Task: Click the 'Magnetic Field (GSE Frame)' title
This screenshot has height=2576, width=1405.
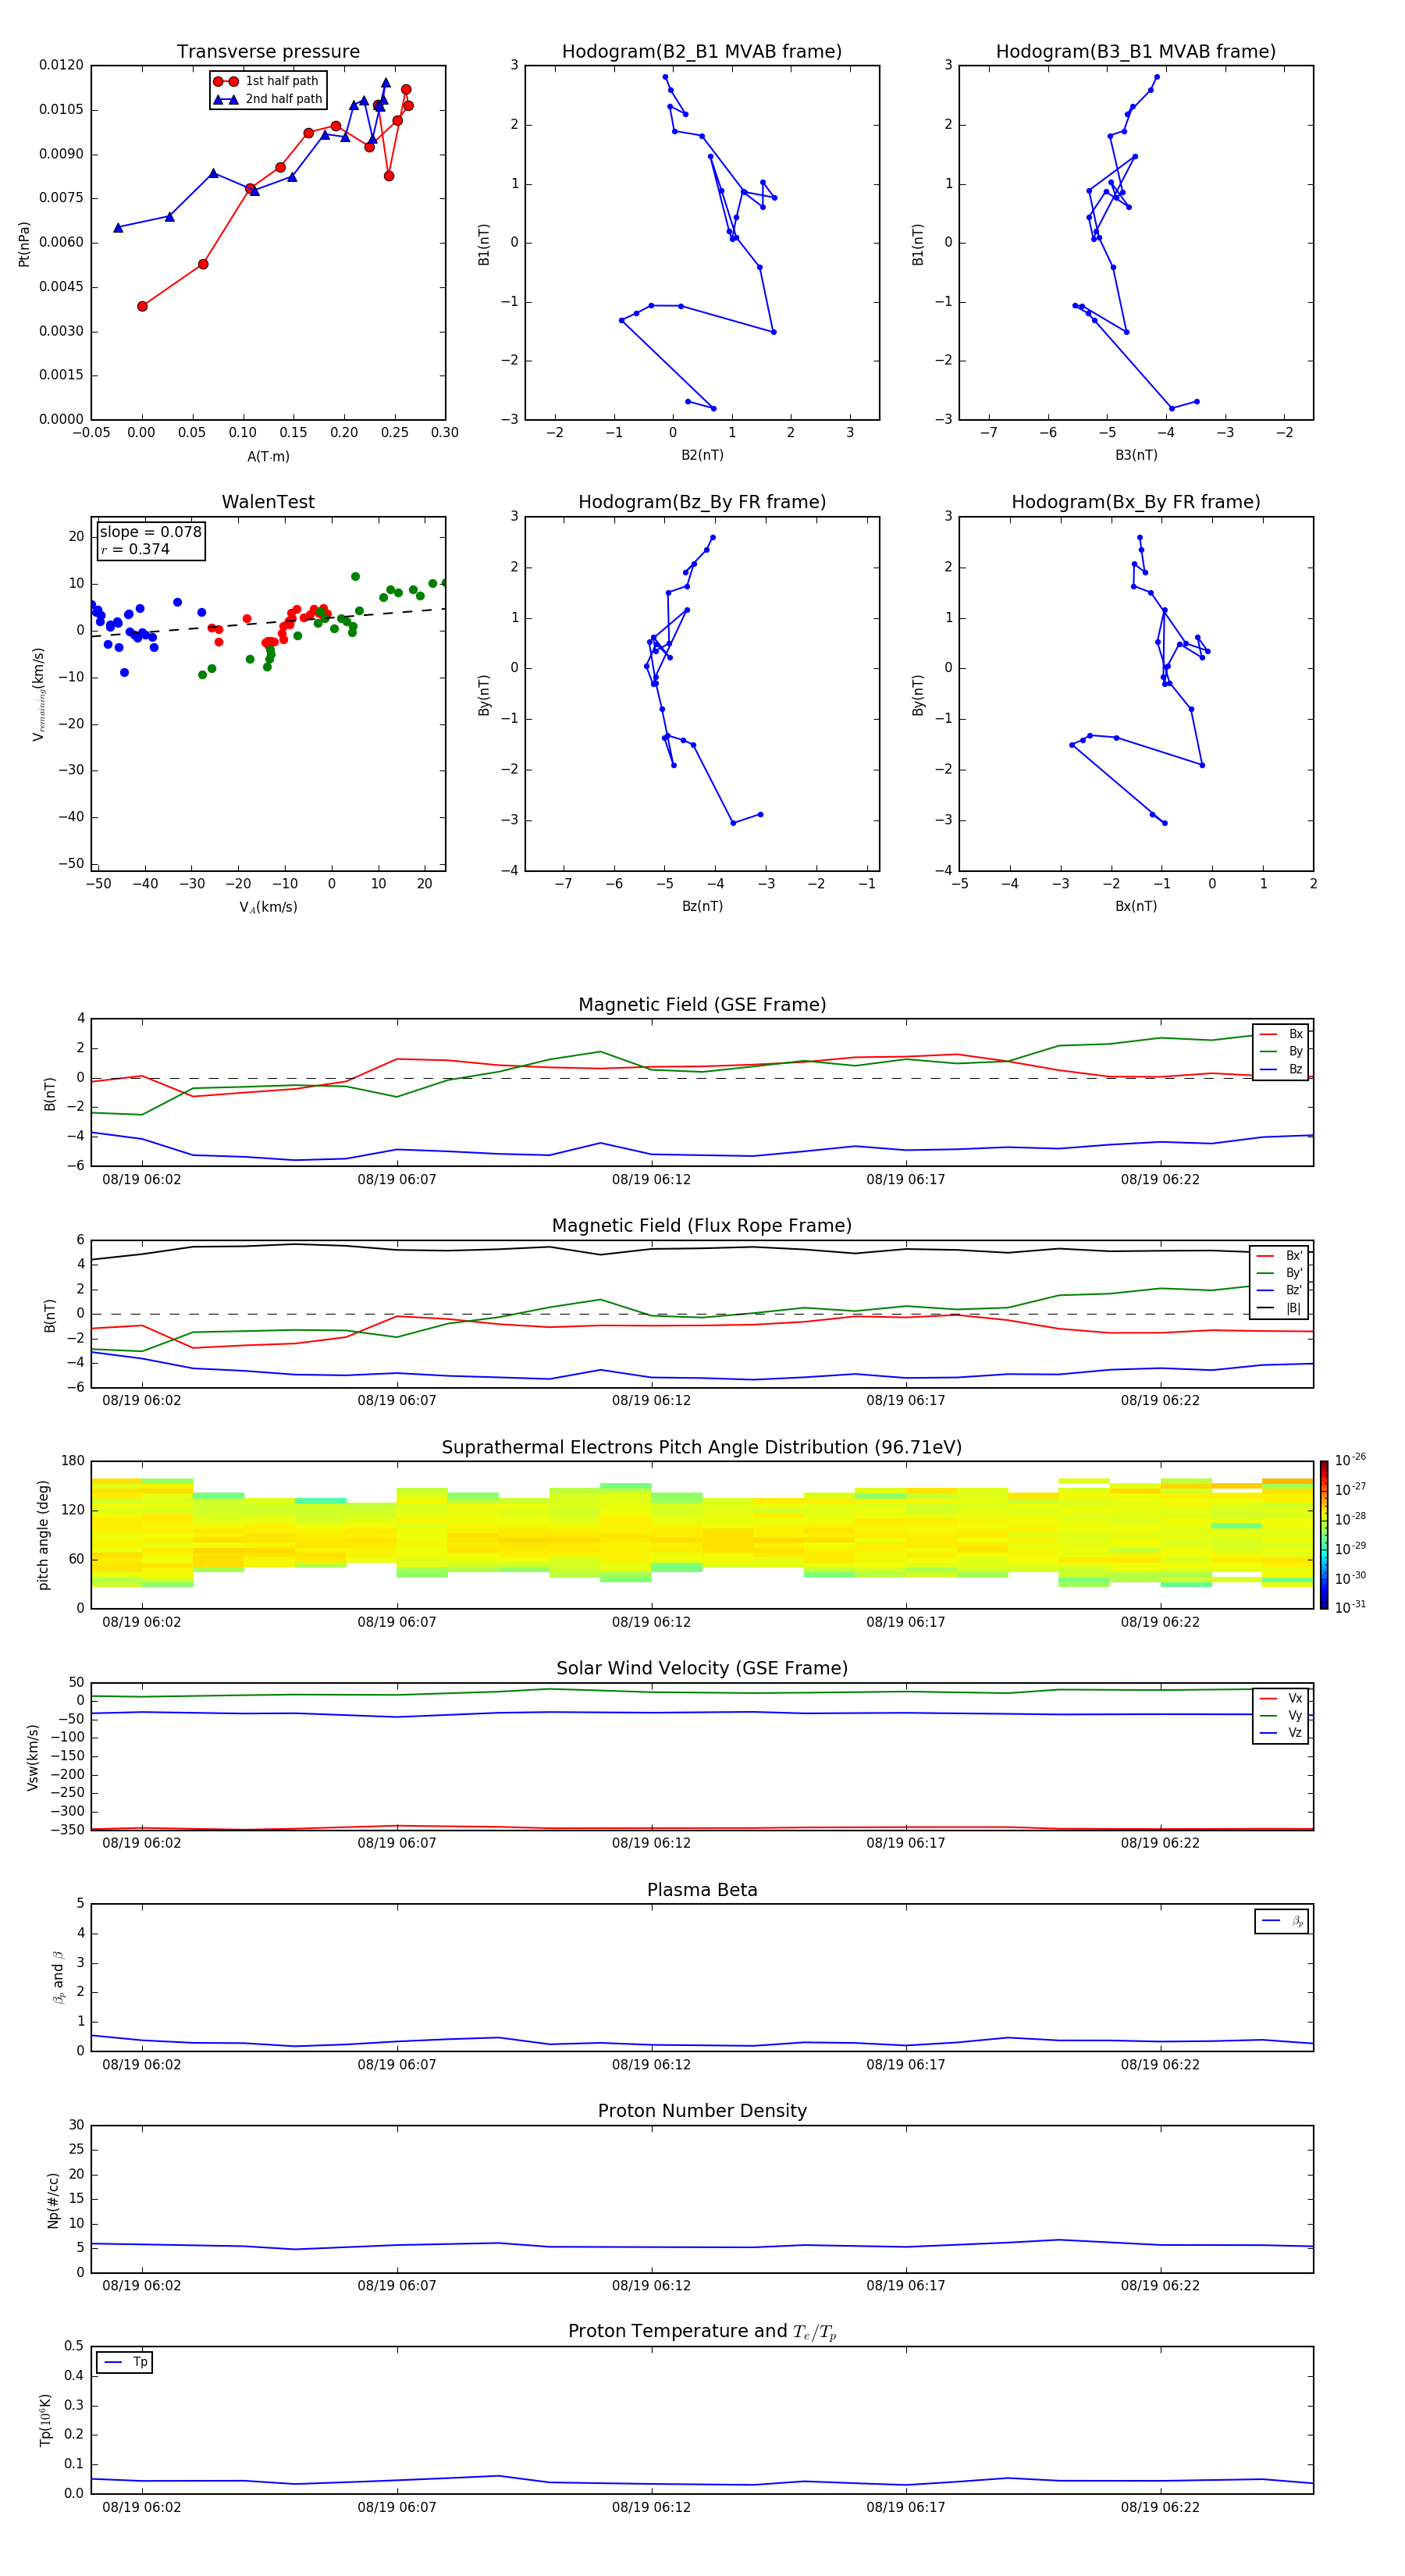Action: coord(702,1004)
